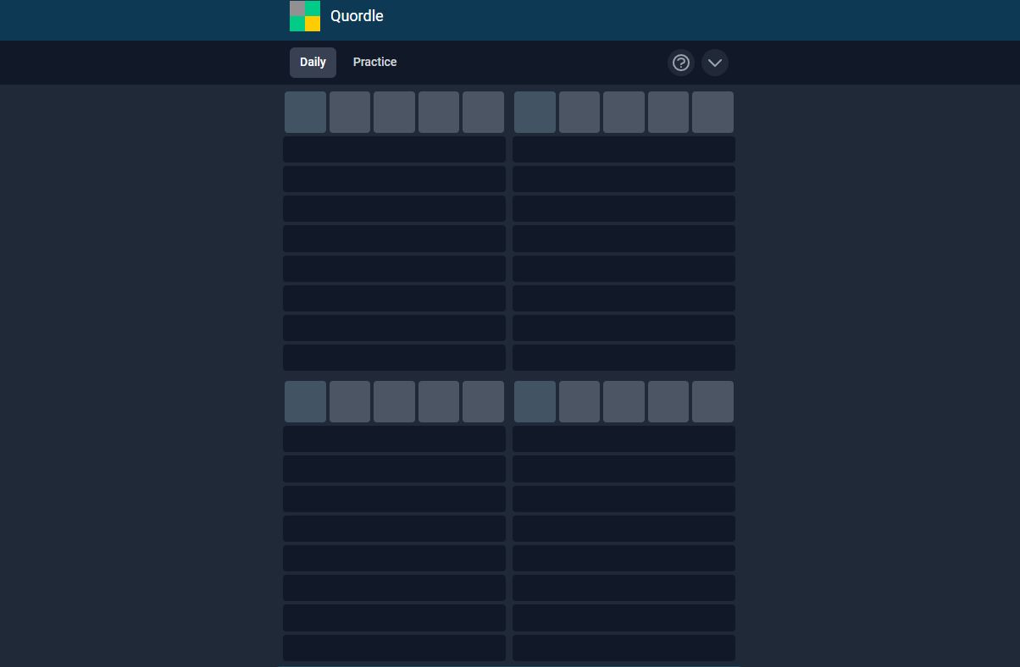Screen dimensions: 1020x667
Task: Expand the chevron-down menu button
Action: click(x=715, y=63)
